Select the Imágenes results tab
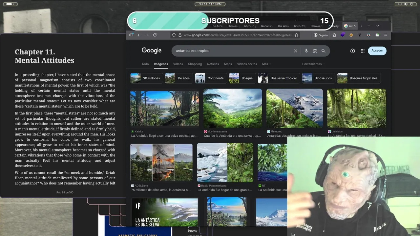Image resolution: width=420 pixels, height=236 pixels. [x=161, y=64]
